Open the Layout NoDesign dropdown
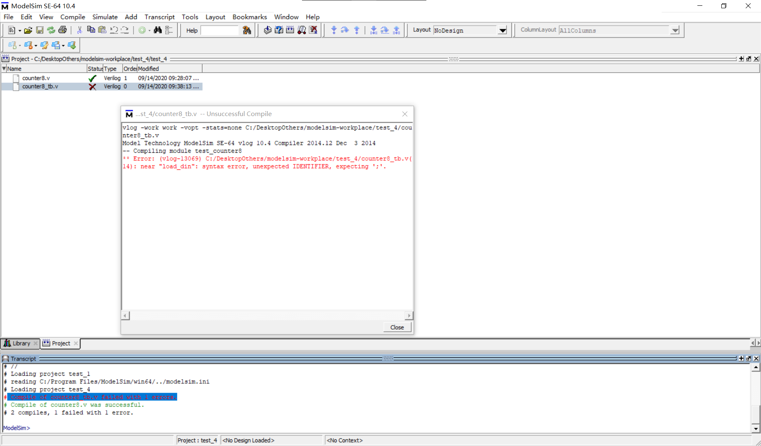Image resolution: width=761 pixels, height=446 pixels. [502, 31]
